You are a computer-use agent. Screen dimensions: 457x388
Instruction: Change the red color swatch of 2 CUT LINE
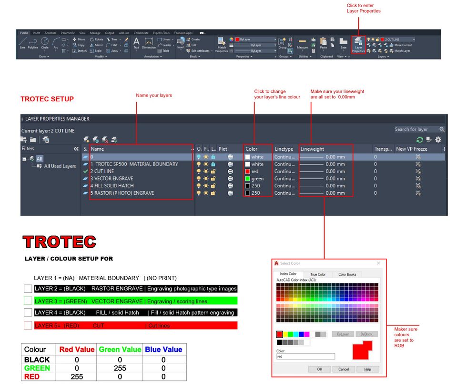247,171
